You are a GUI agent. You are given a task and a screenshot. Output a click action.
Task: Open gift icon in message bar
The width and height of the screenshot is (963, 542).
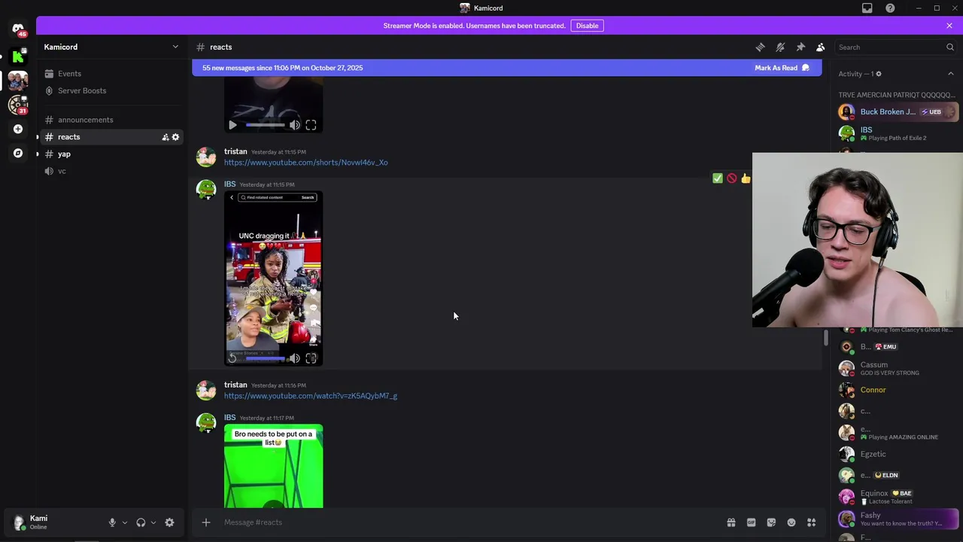(731, 522)
